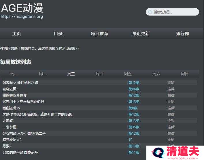Switch to the 周五 schedule tab
Viewport: 204px width, 160px height.
click(128, 74)
